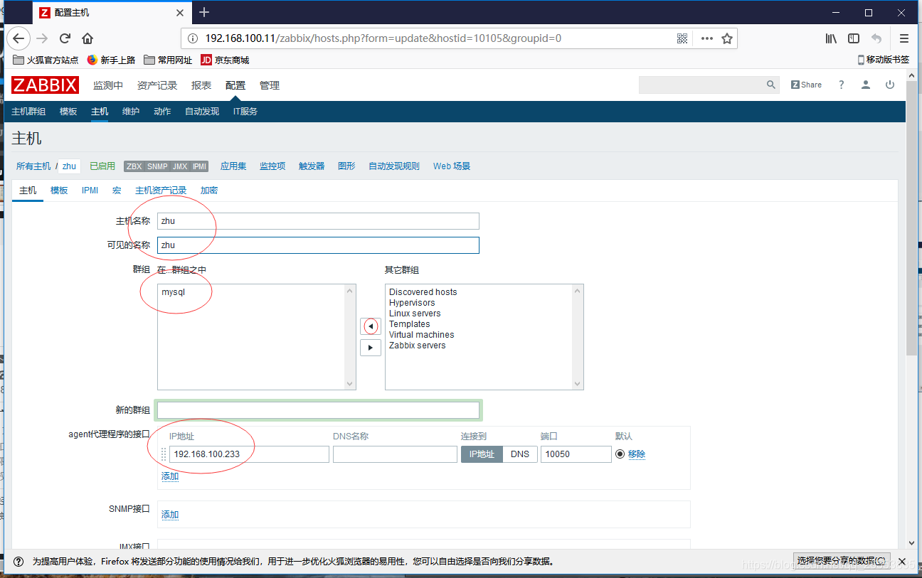Click the 端口 field showing 10050
The image size is (922, 578).
pyautogui.click(x=576, y=454)
